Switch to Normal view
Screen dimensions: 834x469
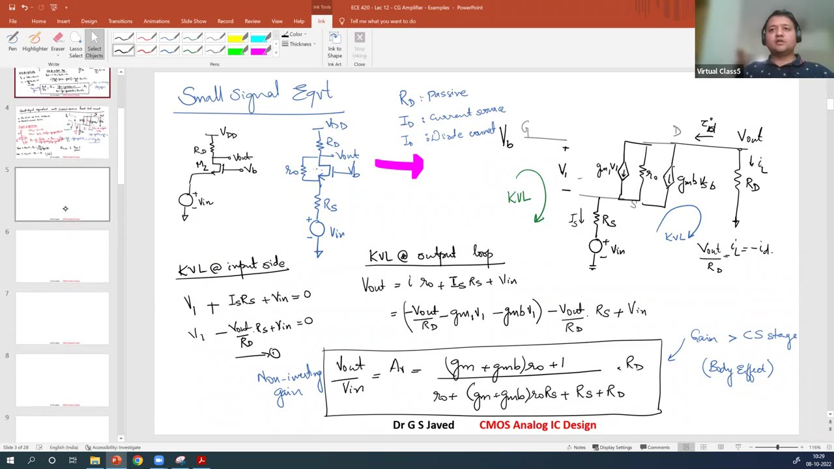[x=685, y=448]
